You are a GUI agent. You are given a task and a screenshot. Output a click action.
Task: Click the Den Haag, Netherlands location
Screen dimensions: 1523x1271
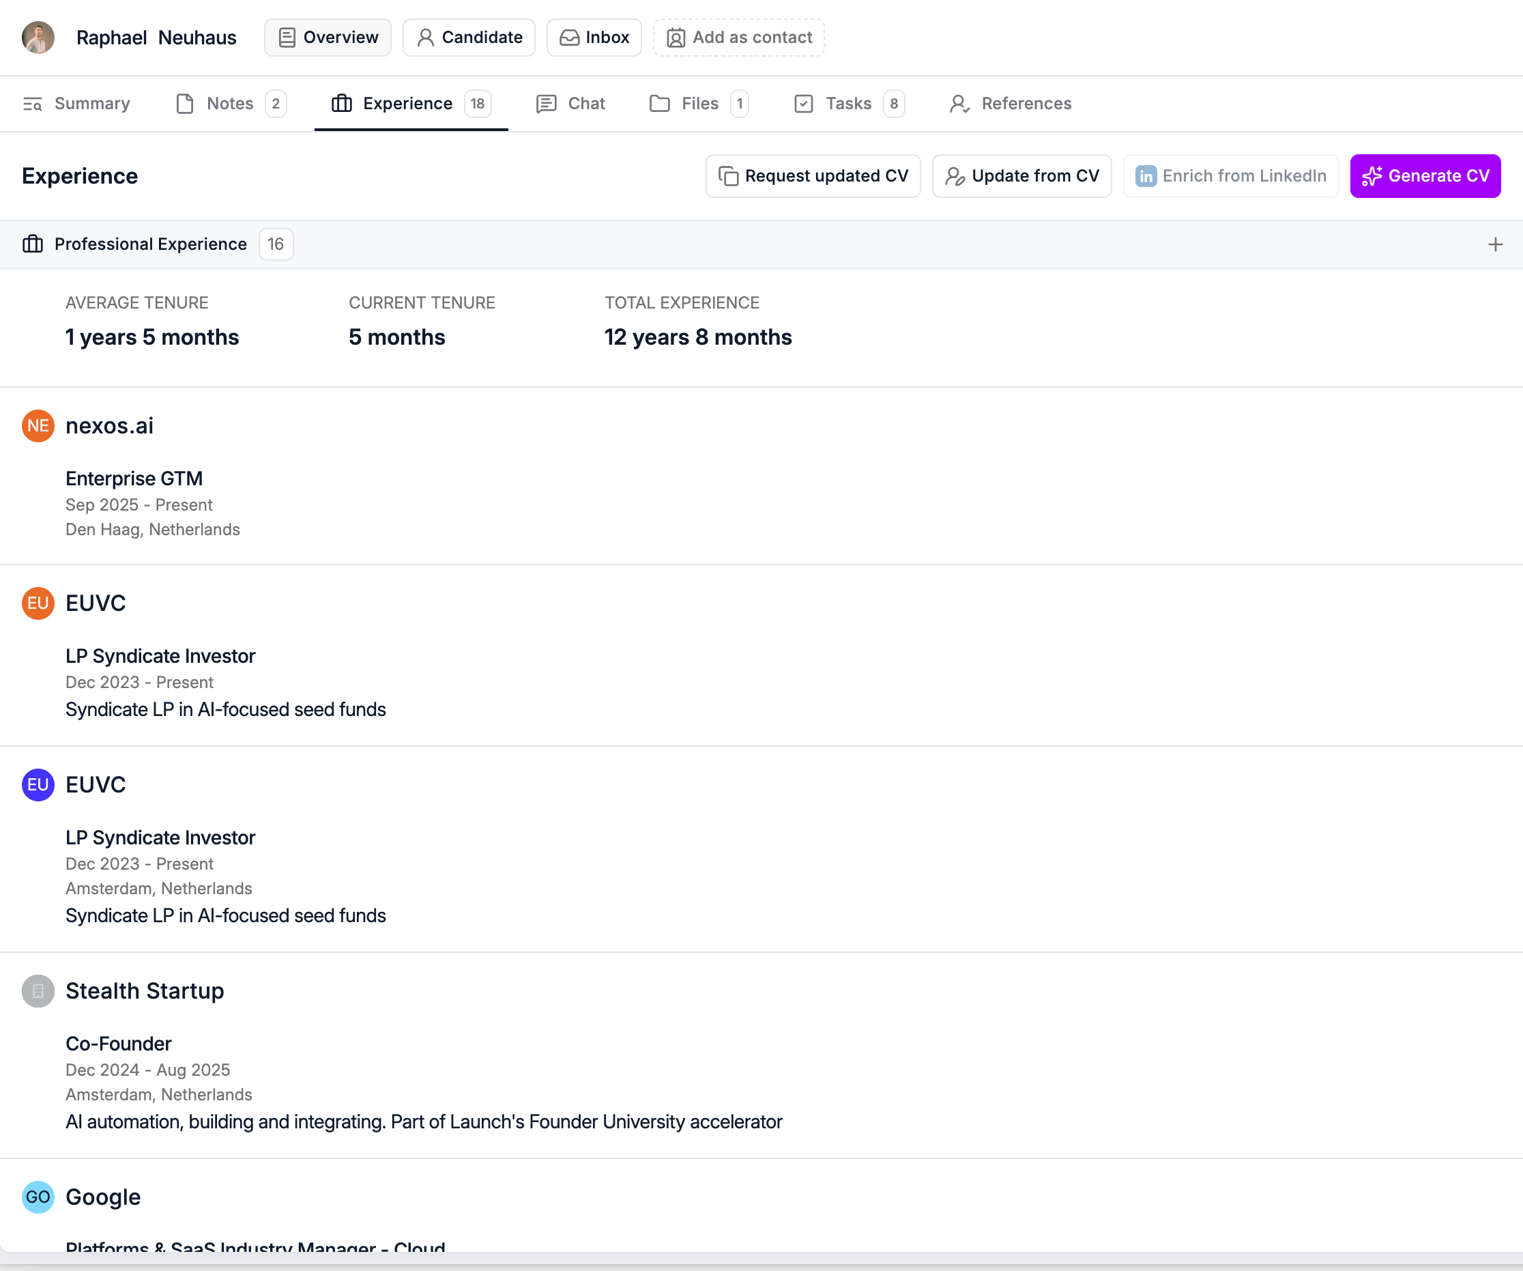[152, 530]
